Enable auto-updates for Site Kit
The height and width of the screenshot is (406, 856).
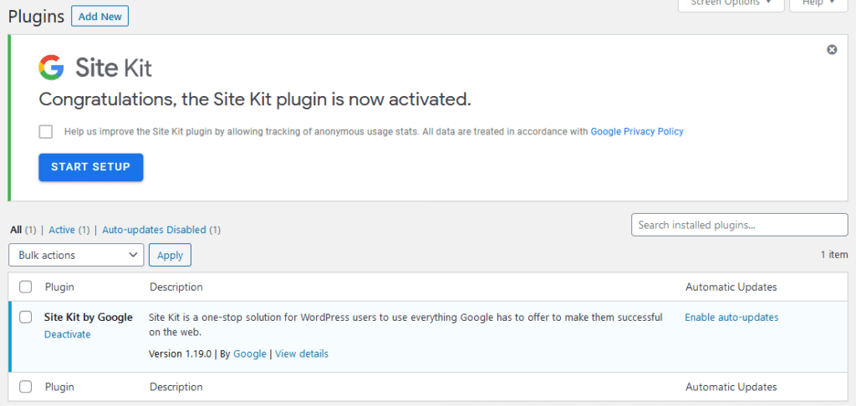point(731,317)
